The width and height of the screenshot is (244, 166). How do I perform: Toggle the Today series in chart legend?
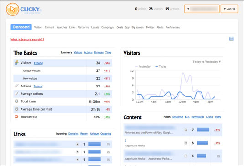point(161,66)
